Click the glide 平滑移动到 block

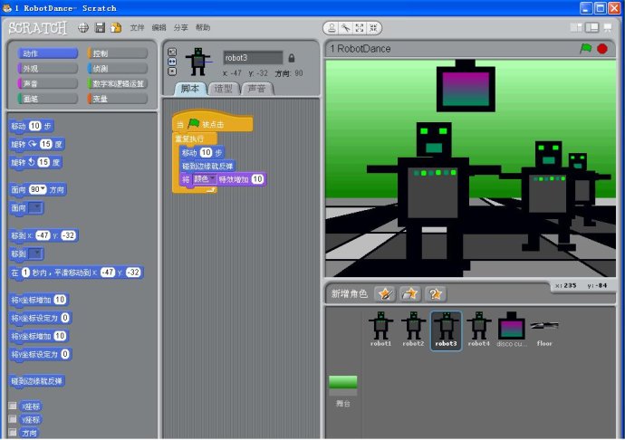tap(76, 273)
